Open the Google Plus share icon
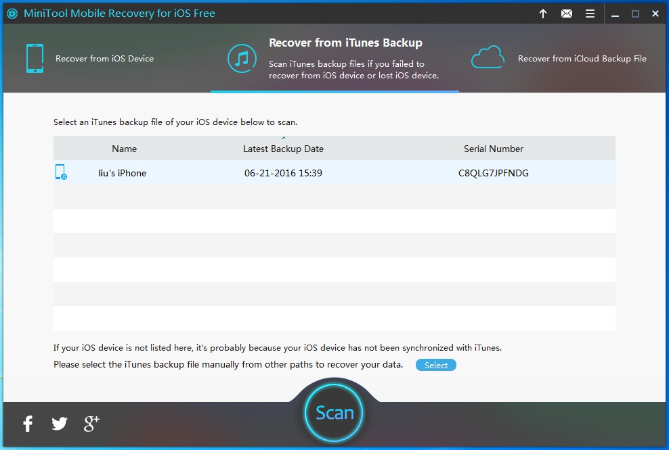This screenshot has height=450, width=669. [91, 423]
